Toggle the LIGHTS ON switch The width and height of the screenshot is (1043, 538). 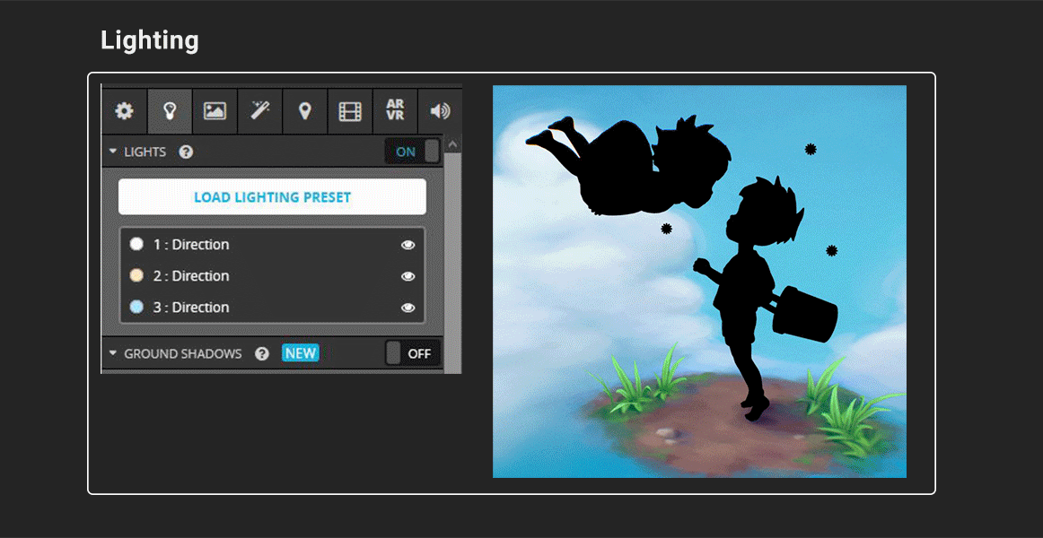pyautogui.click(x=412, y=152)
